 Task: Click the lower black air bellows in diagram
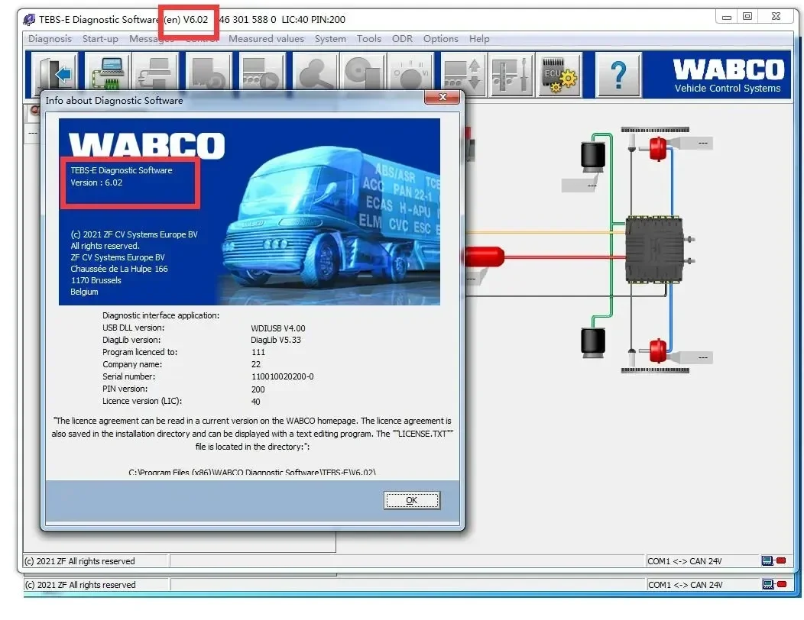593,342
